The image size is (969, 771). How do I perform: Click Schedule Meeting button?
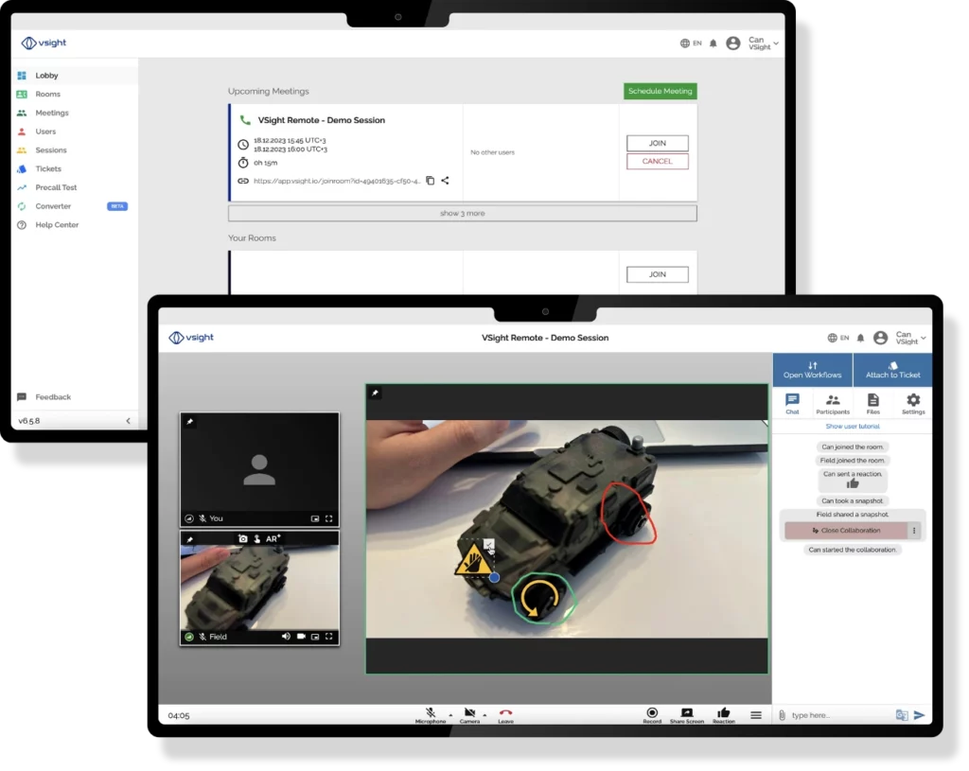(x=660, y=91)
